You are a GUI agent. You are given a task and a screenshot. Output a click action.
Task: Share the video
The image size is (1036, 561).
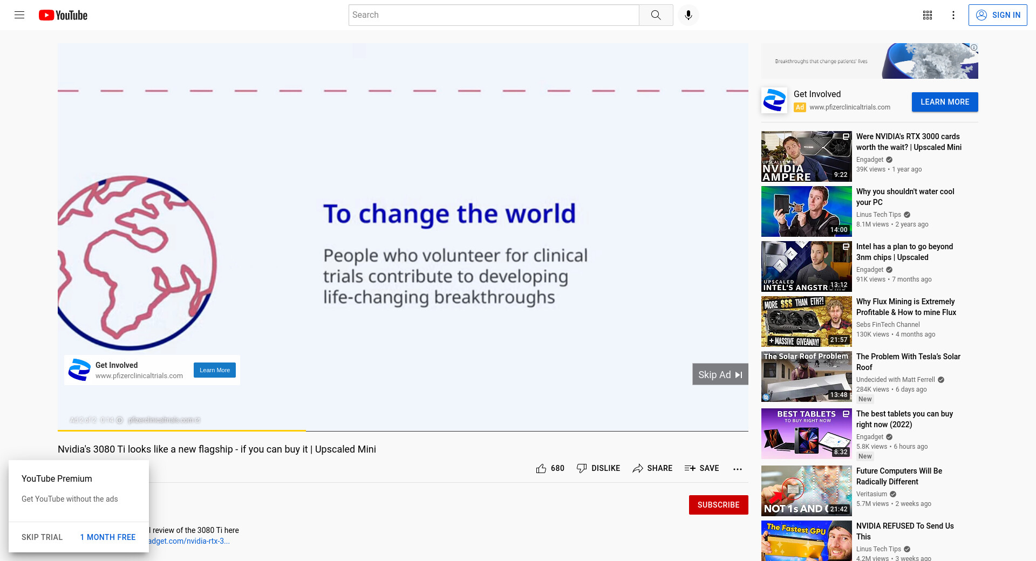[652, 468]
